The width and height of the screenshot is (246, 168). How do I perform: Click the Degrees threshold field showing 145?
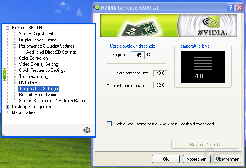138,55
